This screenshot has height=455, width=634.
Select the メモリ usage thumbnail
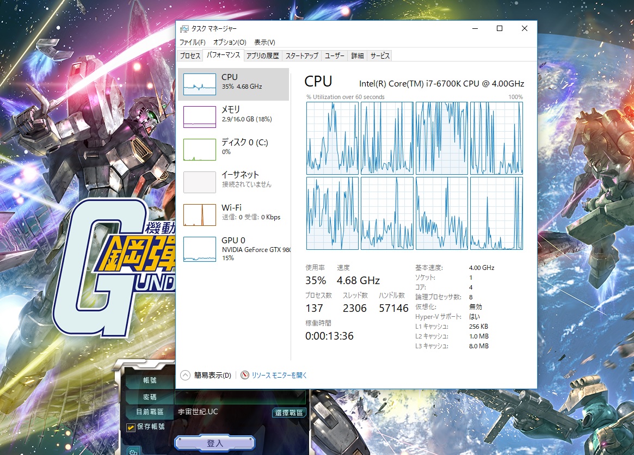[200, 116]
